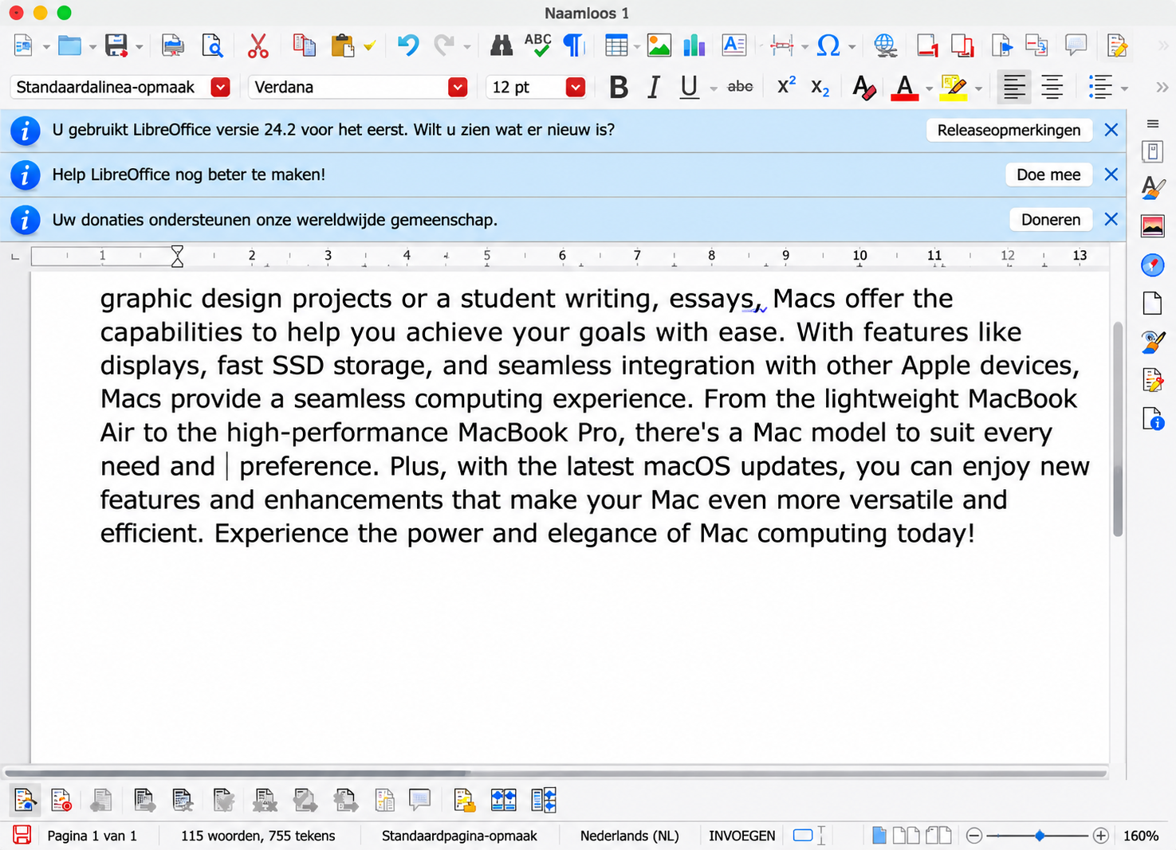Clear direct formatting
The width and height of the screenshot is (1176, 850).
[x=863, y=87]
